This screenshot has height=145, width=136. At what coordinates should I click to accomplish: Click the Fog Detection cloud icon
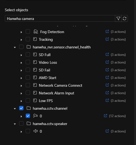36,31
